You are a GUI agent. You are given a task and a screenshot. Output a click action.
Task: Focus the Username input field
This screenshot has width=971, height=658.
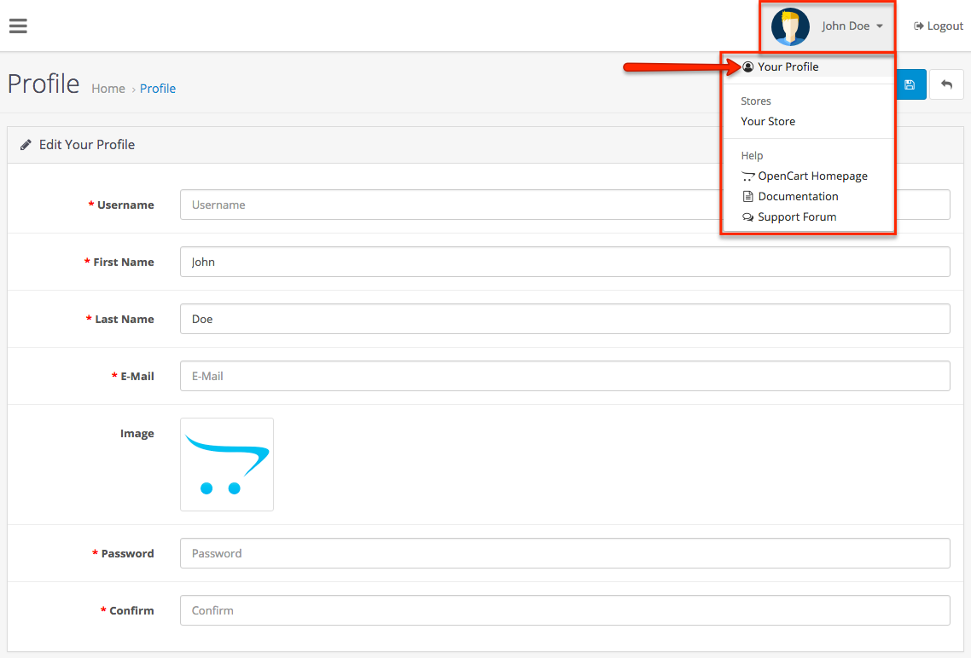(x=565, y=205)
